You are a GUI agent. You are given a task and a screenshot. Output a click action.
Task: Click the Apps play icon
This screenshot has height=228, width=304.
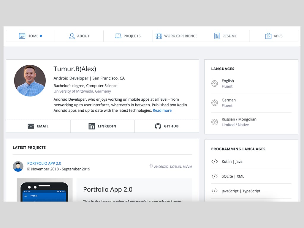269,36
